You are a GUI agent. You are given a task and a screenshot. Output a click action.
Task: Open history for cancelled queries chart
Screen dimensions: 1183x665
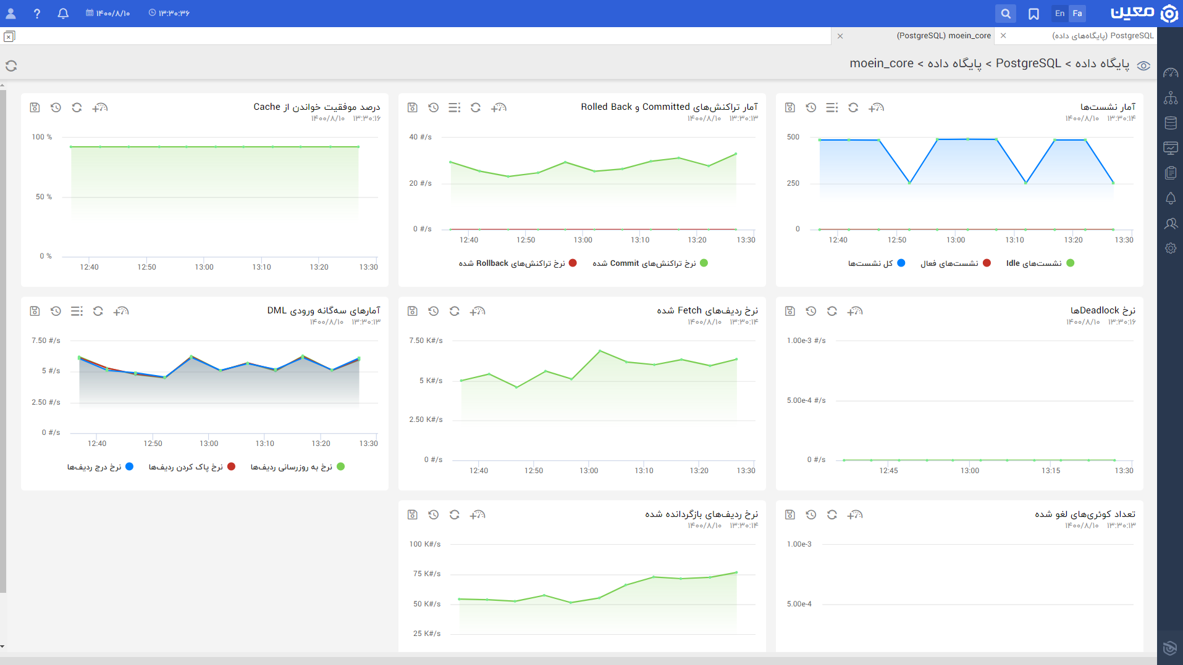pyautogui.click(x=811, y=514)
